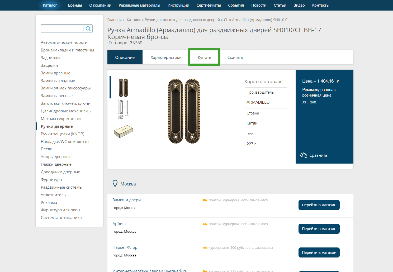The width and height of the screenshot is (393, 272).
Task: Open Системы антипаника category
Action: click(x=61, y=218)
